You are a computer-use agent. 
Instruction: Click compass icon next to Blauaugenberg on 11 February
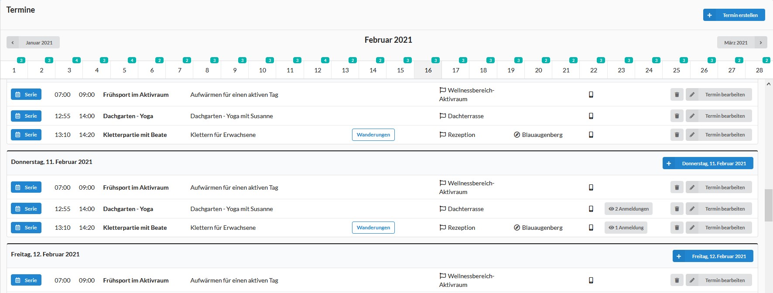click(517, 228)
